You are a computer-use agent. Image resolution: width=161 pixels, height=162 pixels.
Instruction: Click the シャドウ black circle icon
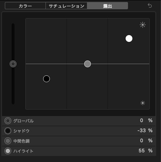pyautogui.click(x=8, y=131)
